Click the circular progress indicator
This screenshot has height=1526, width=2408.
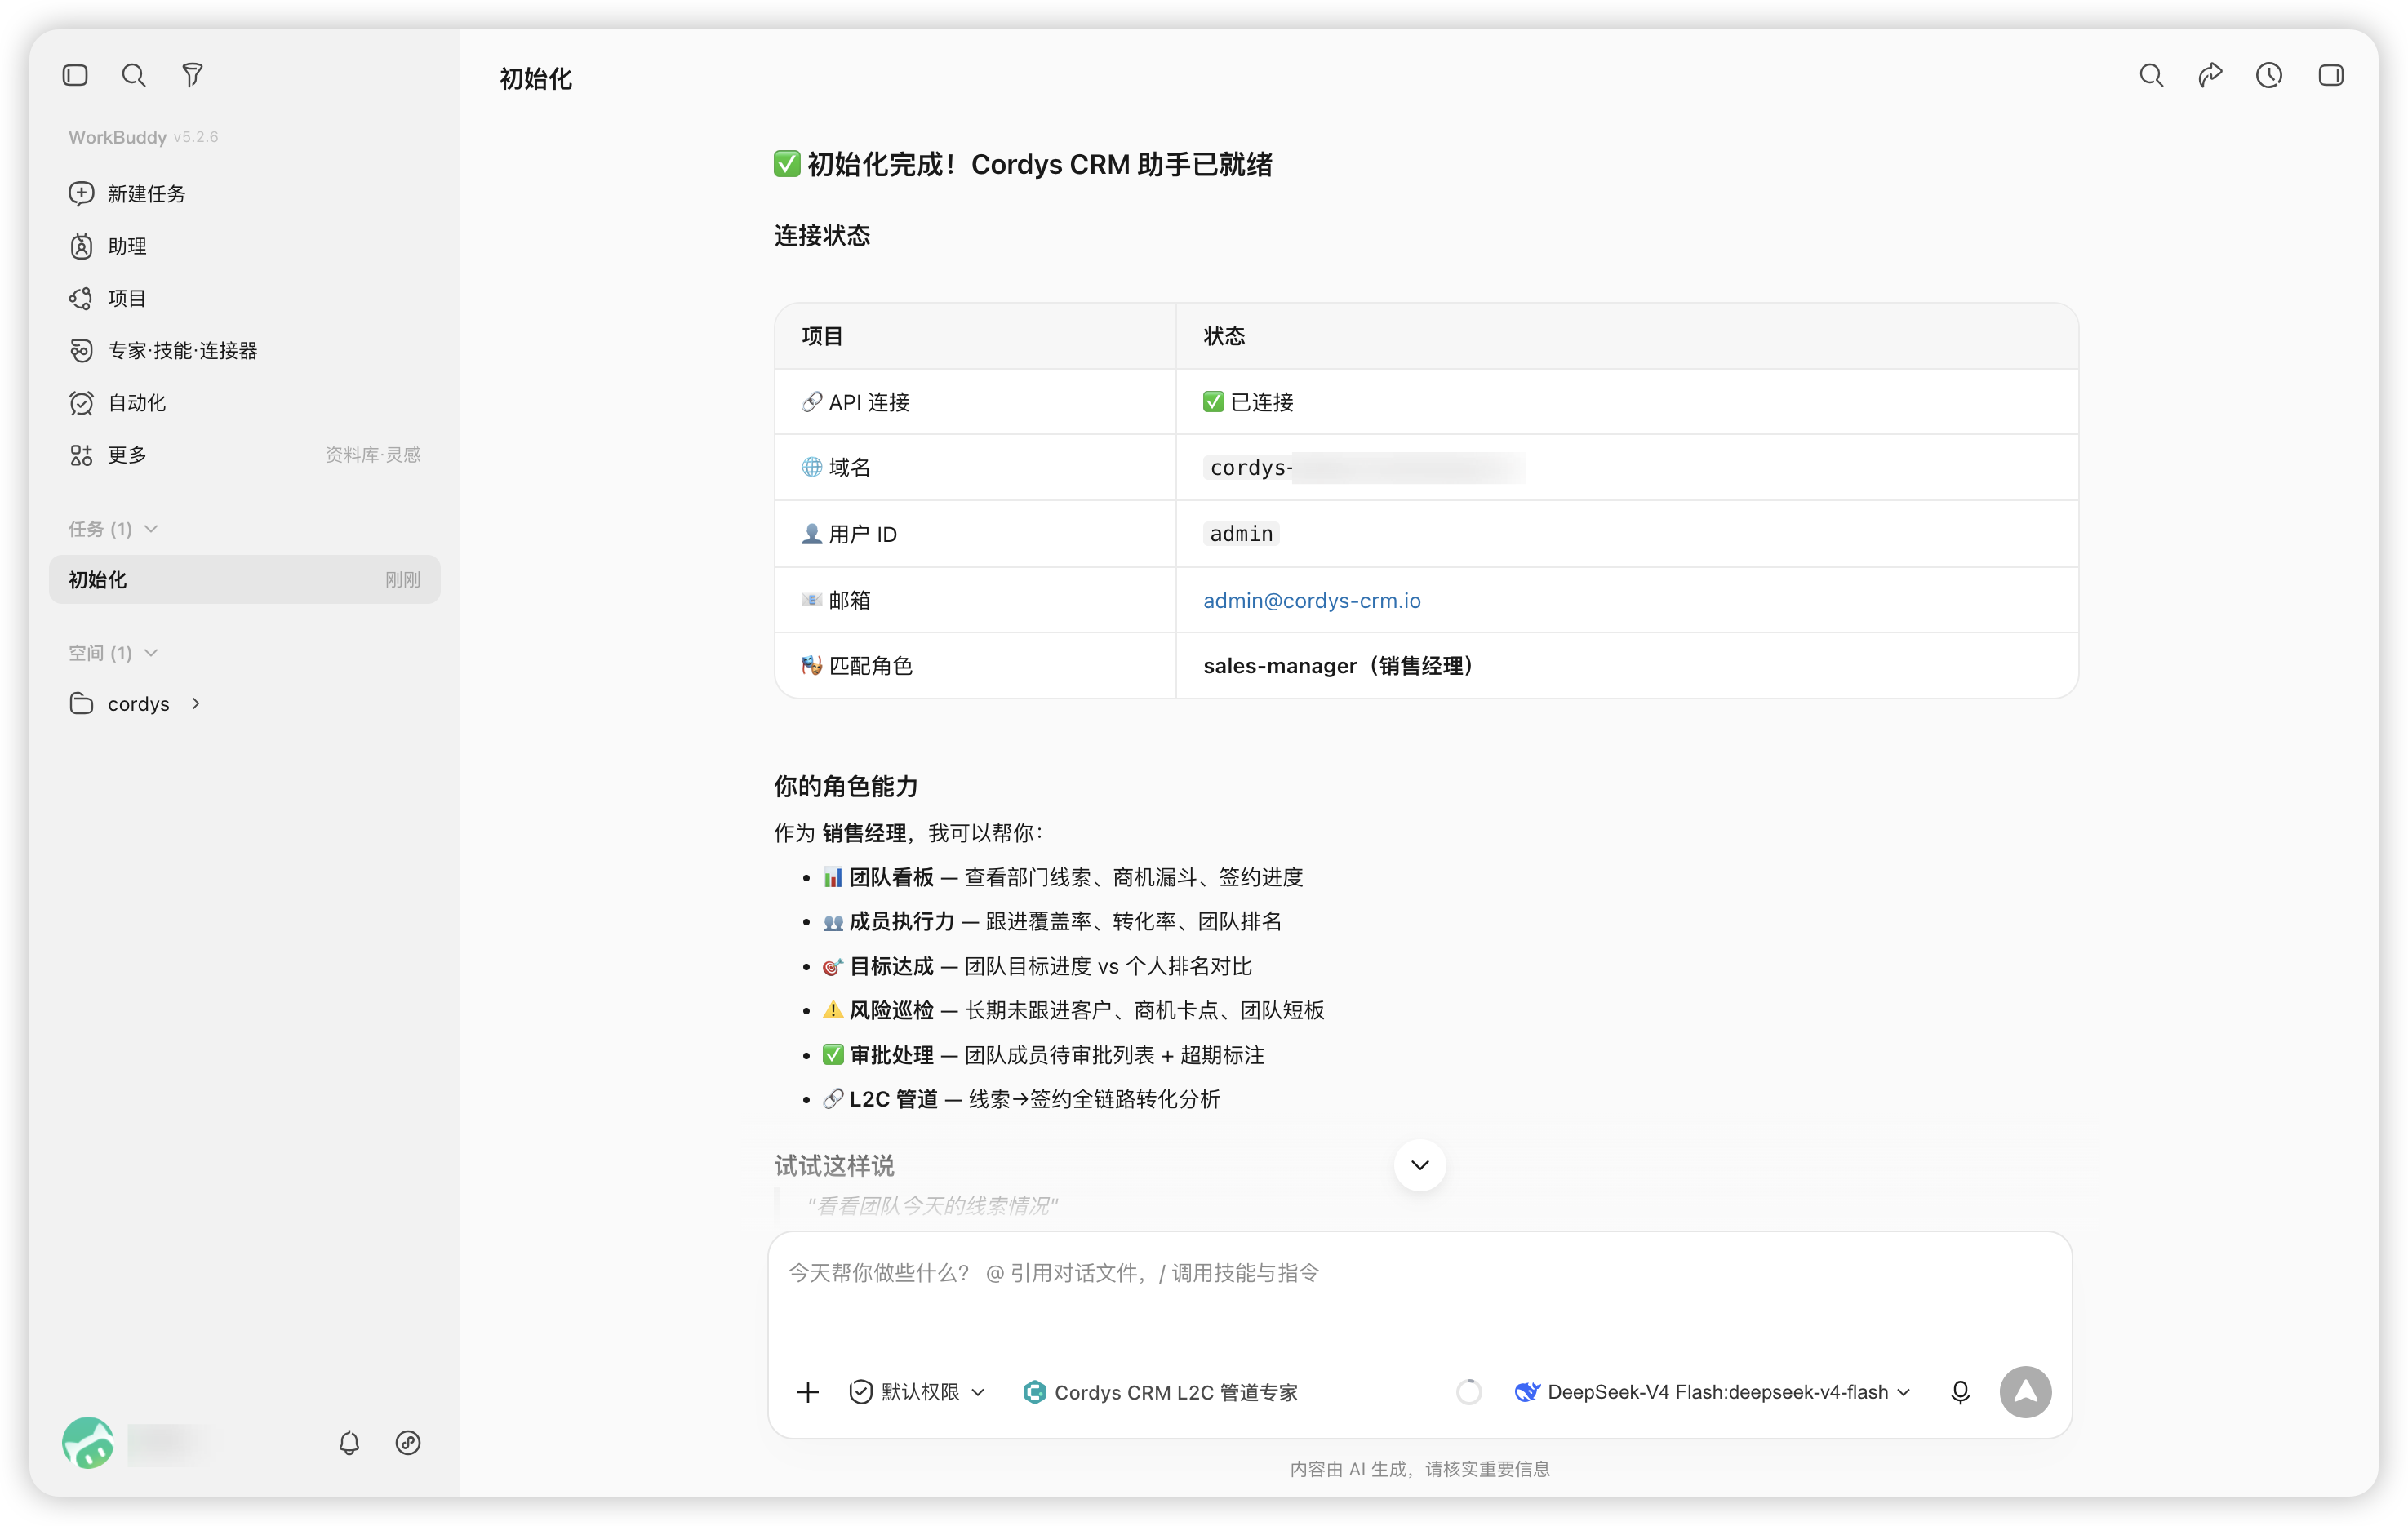[1469, 1392]
